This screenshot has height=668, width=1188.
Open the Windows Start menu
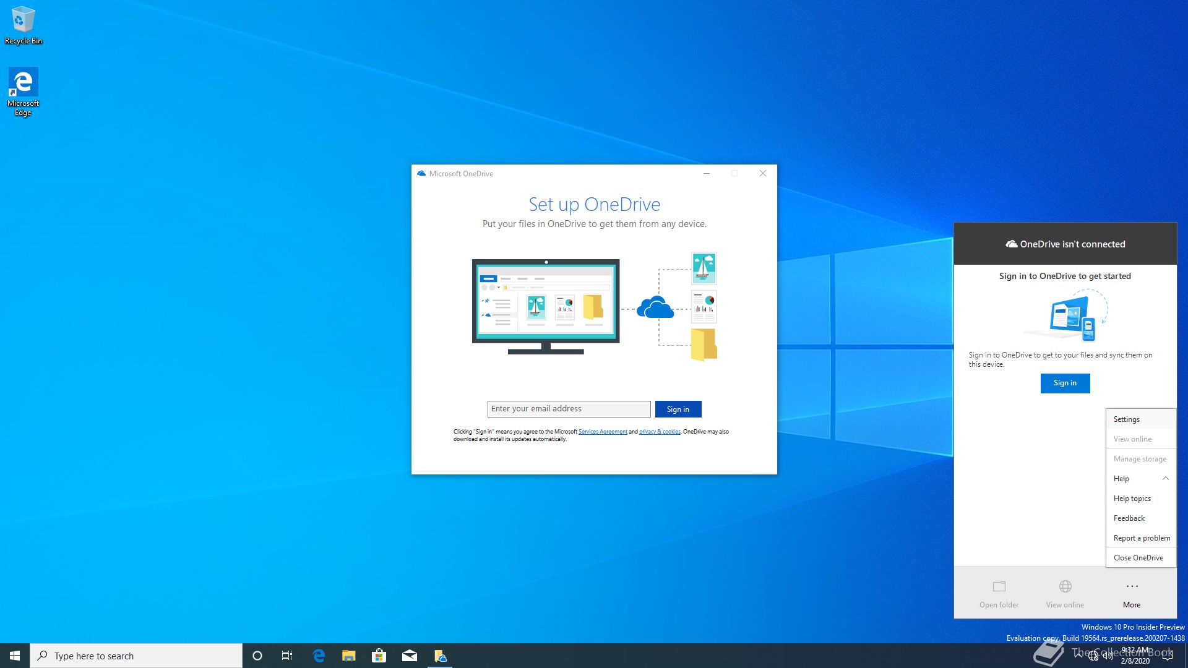pos(15,656)
